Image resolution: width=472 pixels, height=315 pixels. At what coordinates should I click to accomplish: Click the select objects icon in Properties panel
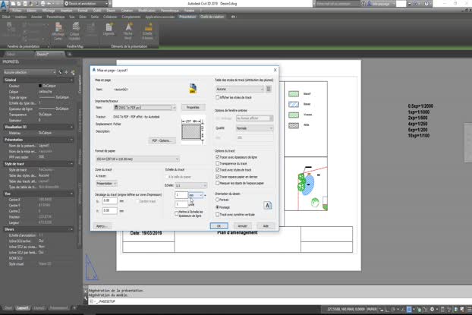pos(67,72)
